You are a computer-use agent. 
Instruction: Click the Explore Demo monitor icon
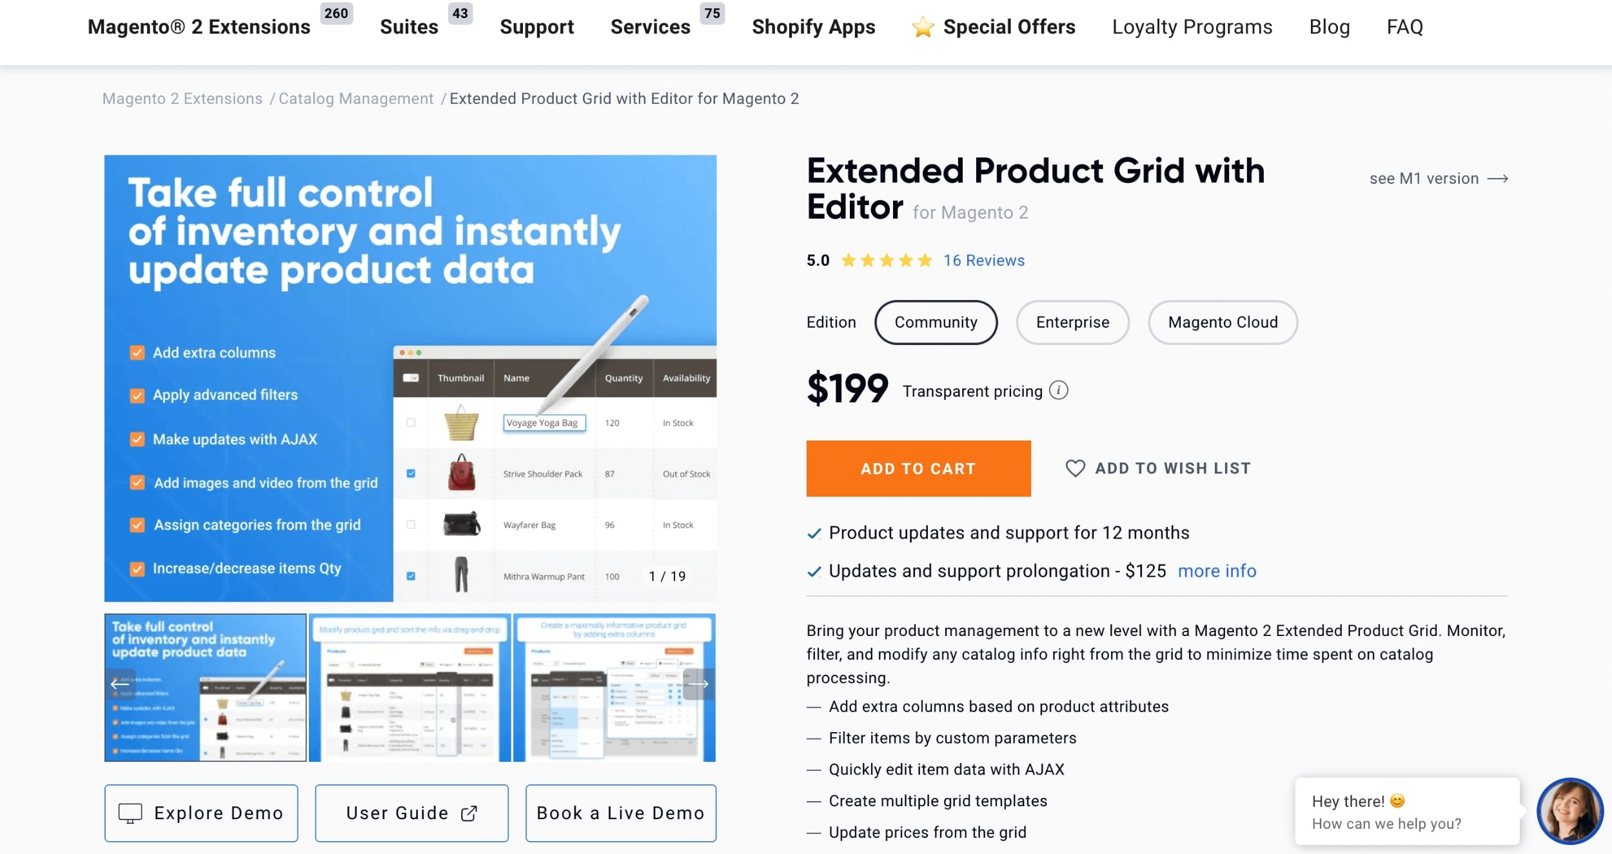(x=130, y=813)
